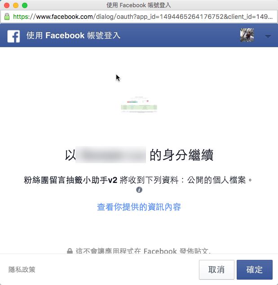Click the app preview thumbnail image

pos(139,105)
